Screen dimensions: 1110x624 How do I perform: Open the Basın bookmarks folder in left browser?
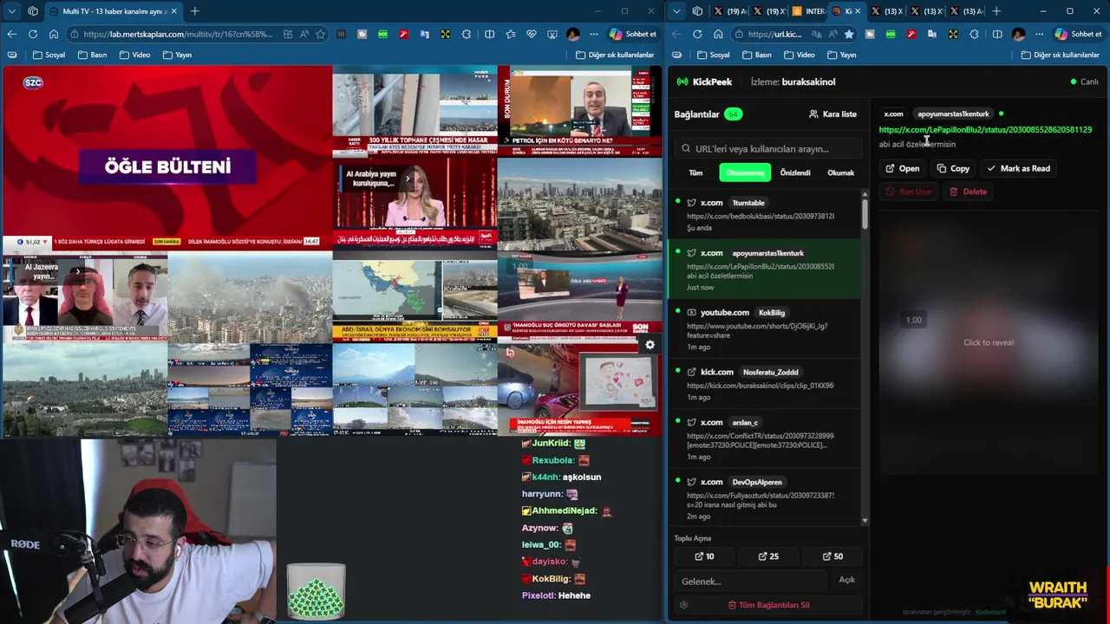click(x=93, y=55)
